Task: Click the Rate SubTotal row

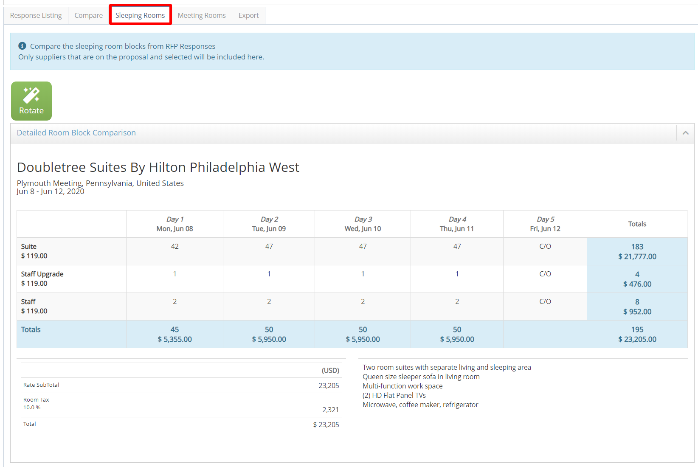Action: [x=41, y=385]
